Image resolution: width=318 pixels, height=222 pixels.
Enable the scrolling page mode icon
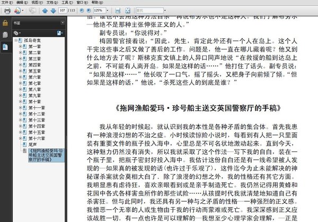118,11
